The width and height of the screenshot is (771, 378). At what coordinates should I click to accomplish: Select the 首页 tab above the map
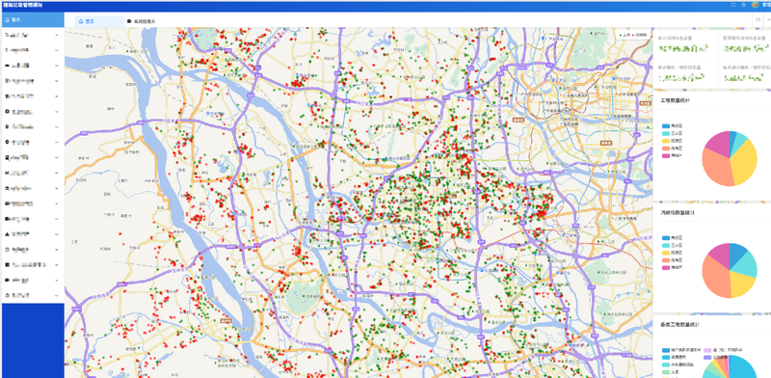(87, 21)
